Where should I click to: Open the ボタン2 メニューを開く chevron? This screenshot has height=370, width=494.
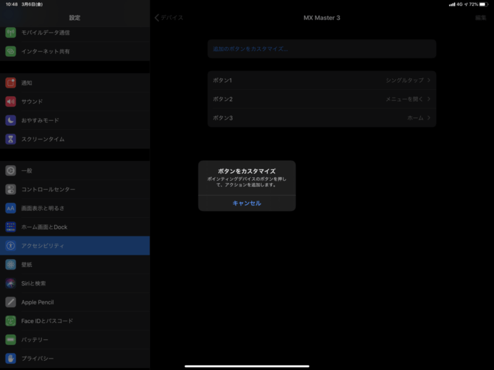[x=429, y=99]
